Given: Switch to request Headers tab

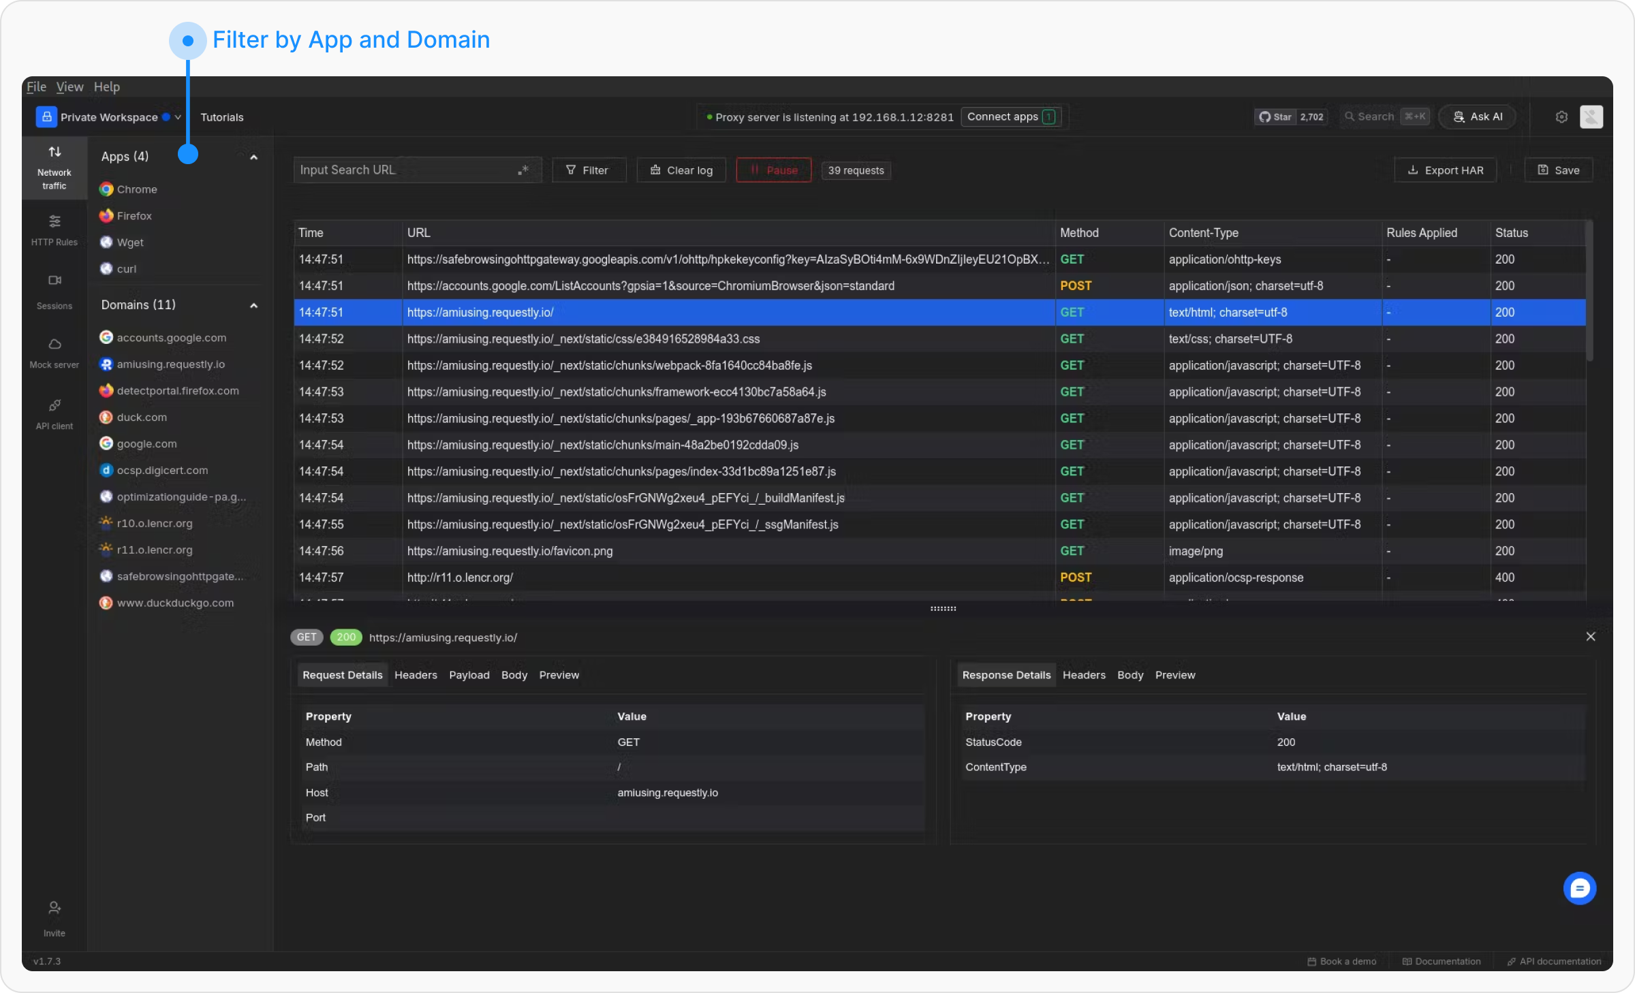Looking at the screenshot, I should coord(416,675).
